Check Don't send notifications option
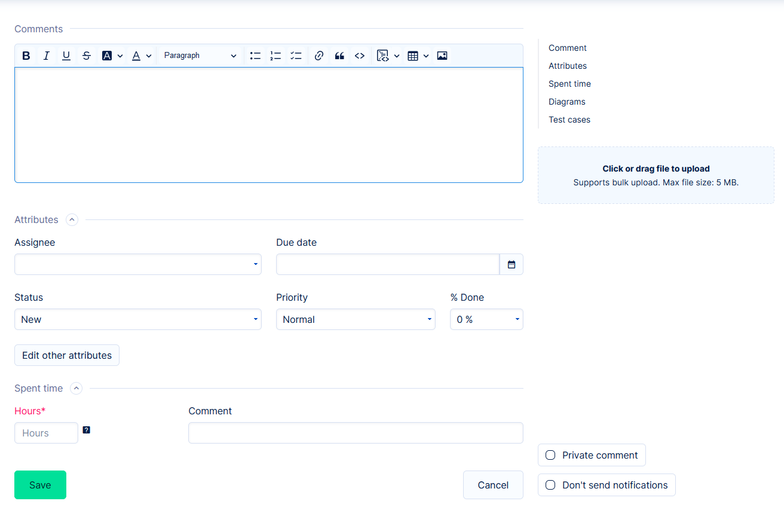 tap(550, 485)
